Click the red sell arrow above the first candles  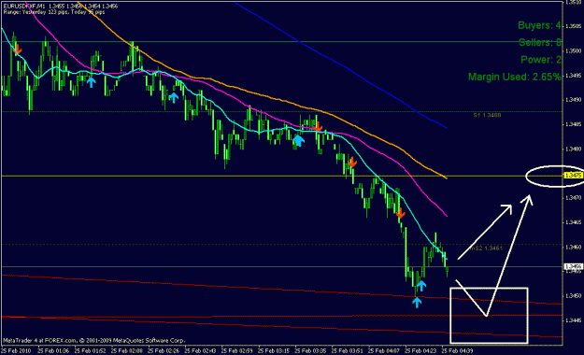click(x=17, y=49)
